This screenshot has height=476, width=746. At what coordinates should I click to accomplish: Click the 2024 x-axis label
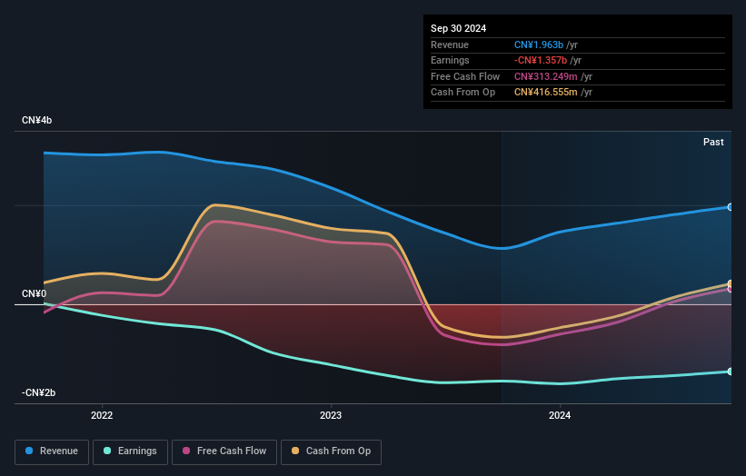coord(560,416)
